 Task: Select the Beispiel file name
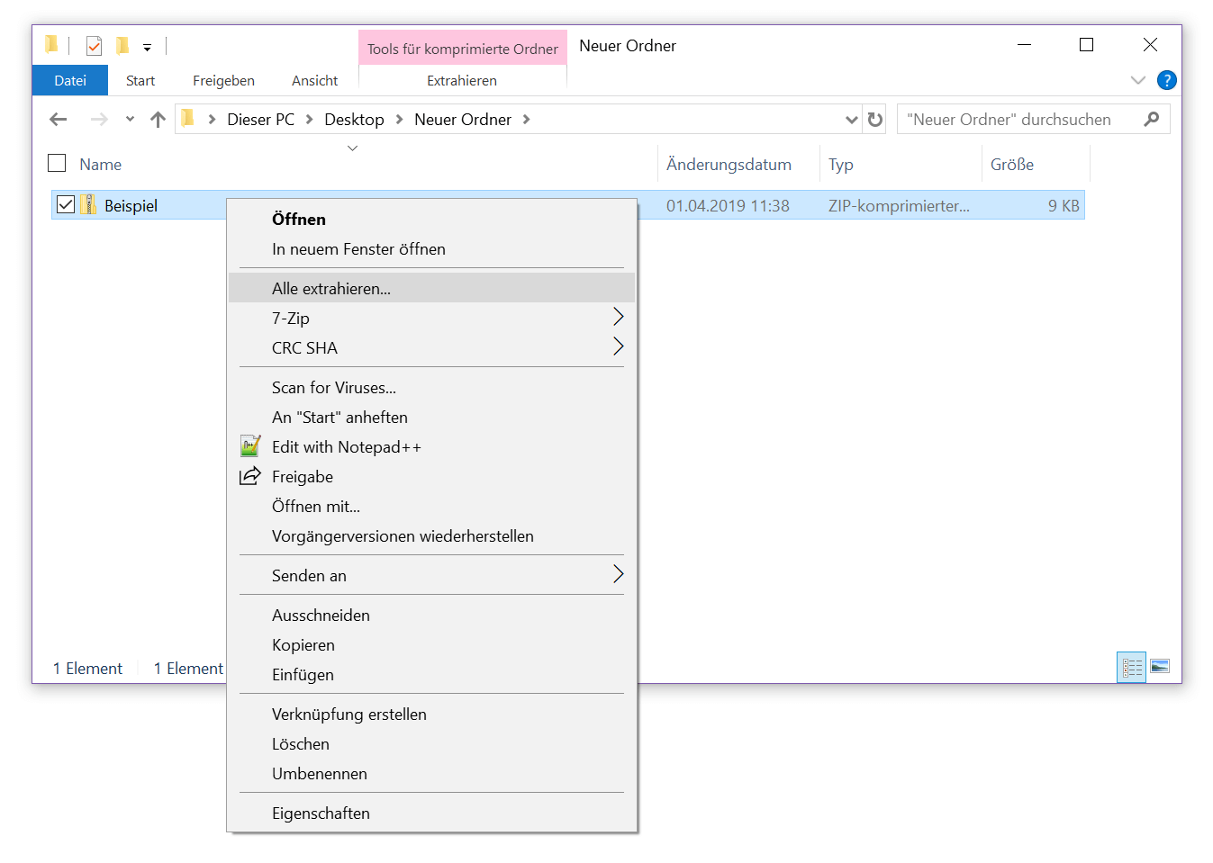[x=131, y=206]
